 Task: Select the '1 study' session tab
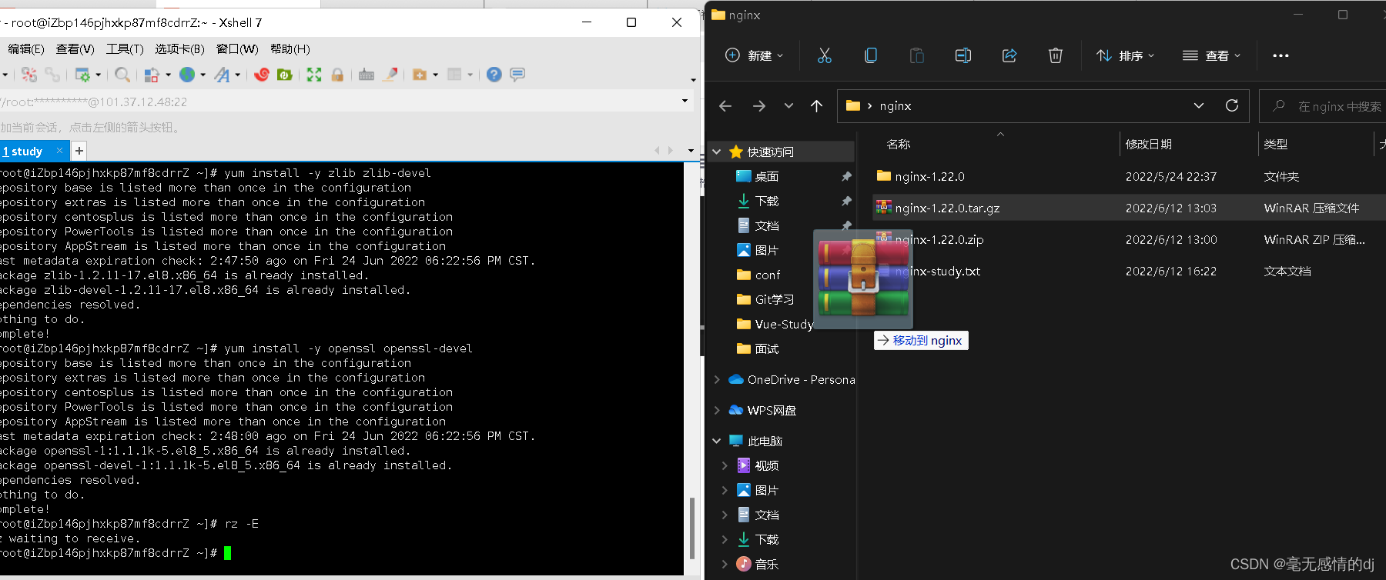[26, 152]
